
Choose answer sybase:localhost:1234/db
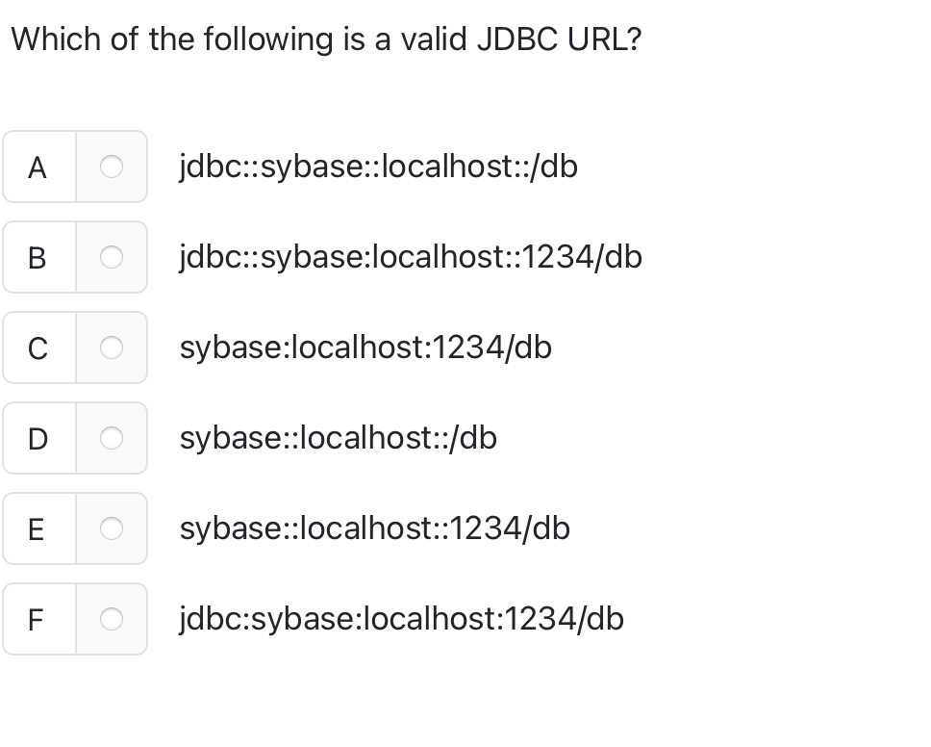point(365,348)
